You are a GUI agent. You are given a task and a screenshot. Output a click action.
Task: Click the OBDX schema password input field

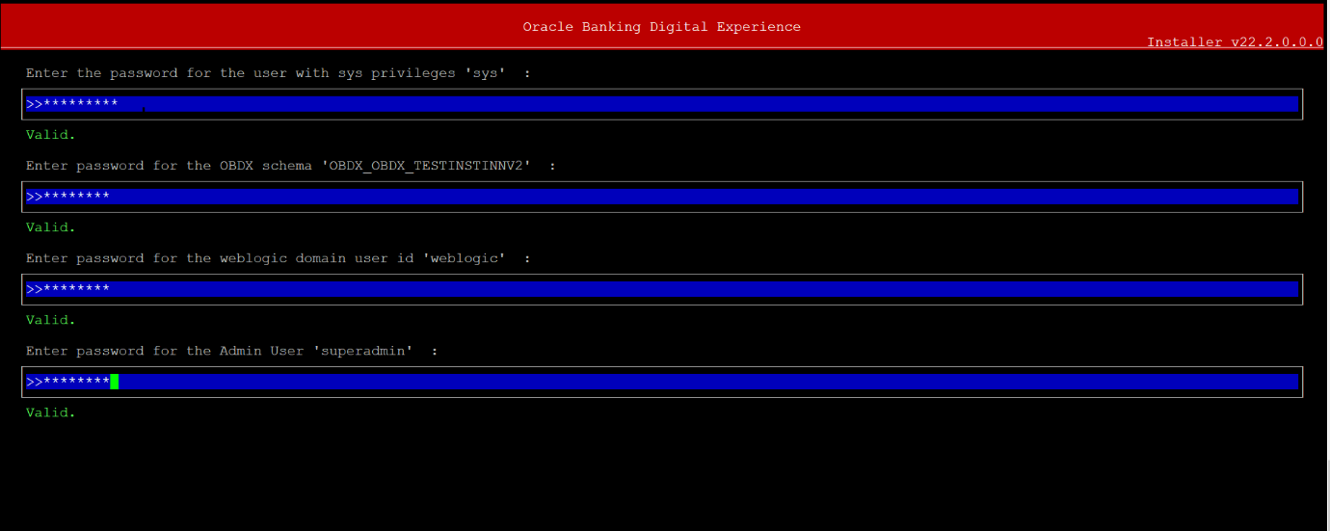pyautogui.click(x=662, y=197)
